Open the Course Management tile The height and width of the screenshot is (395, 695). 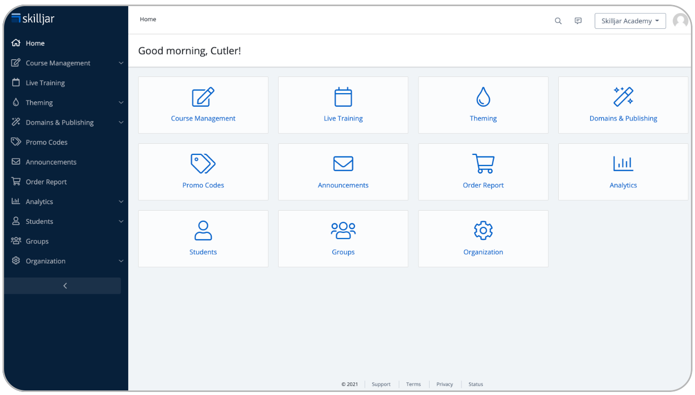coord(203,105)
